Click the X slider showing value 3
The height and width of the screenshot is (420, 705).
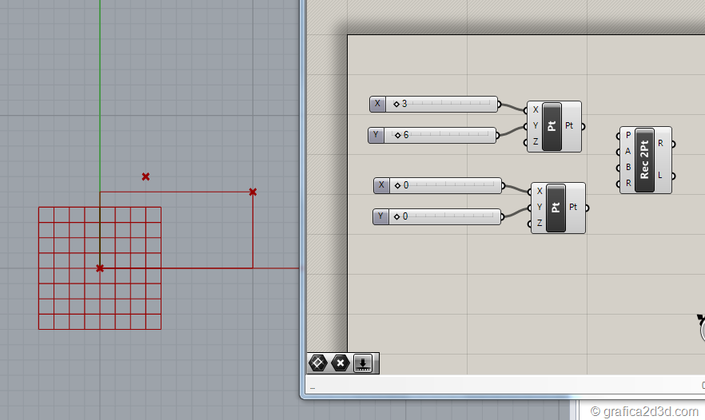442,104
